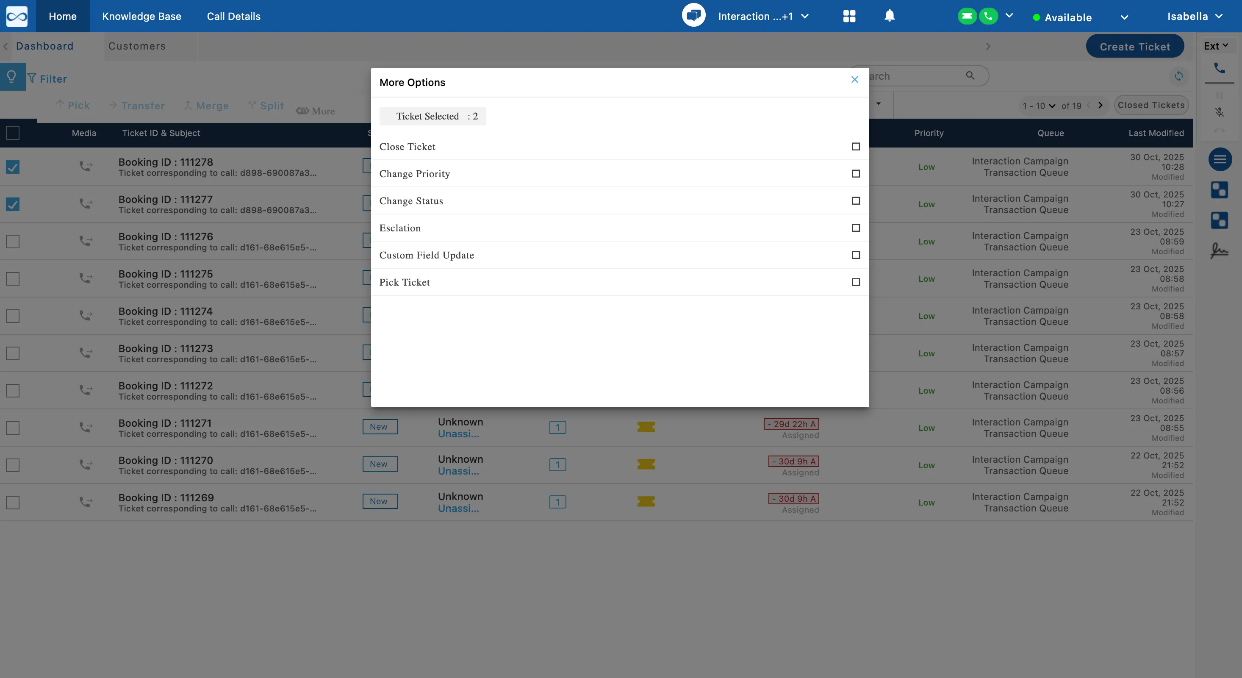Click the Filter button
Image resolution: width=1242 pixels, height=678 pixels.
[47, 78]
